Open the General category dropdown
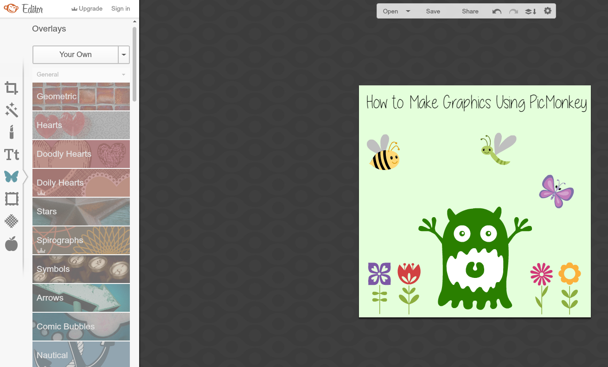608x367 pixels. pyautogui.click(x=81, y=74)
